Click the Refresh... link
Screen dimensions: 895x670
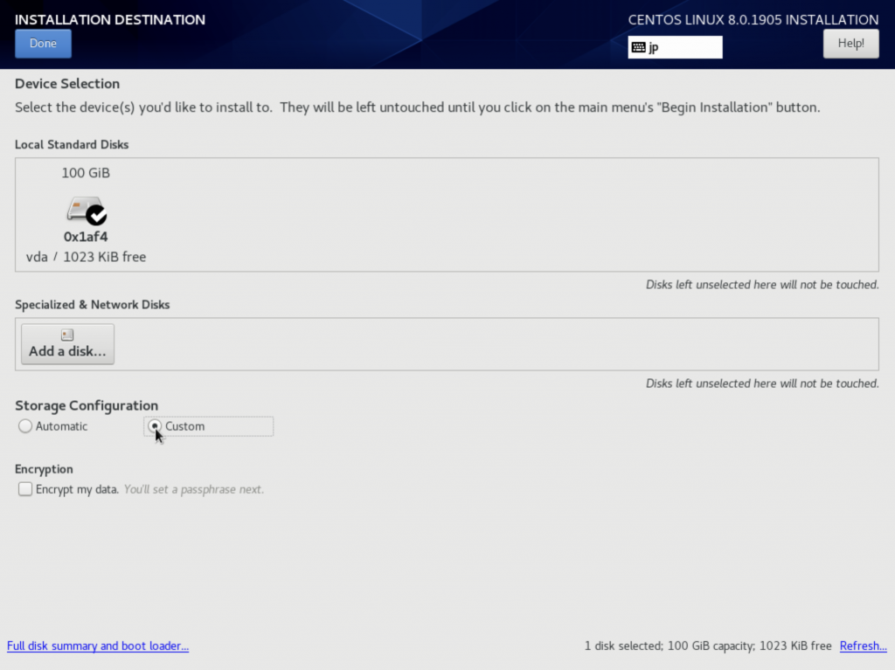click(863, 646)
